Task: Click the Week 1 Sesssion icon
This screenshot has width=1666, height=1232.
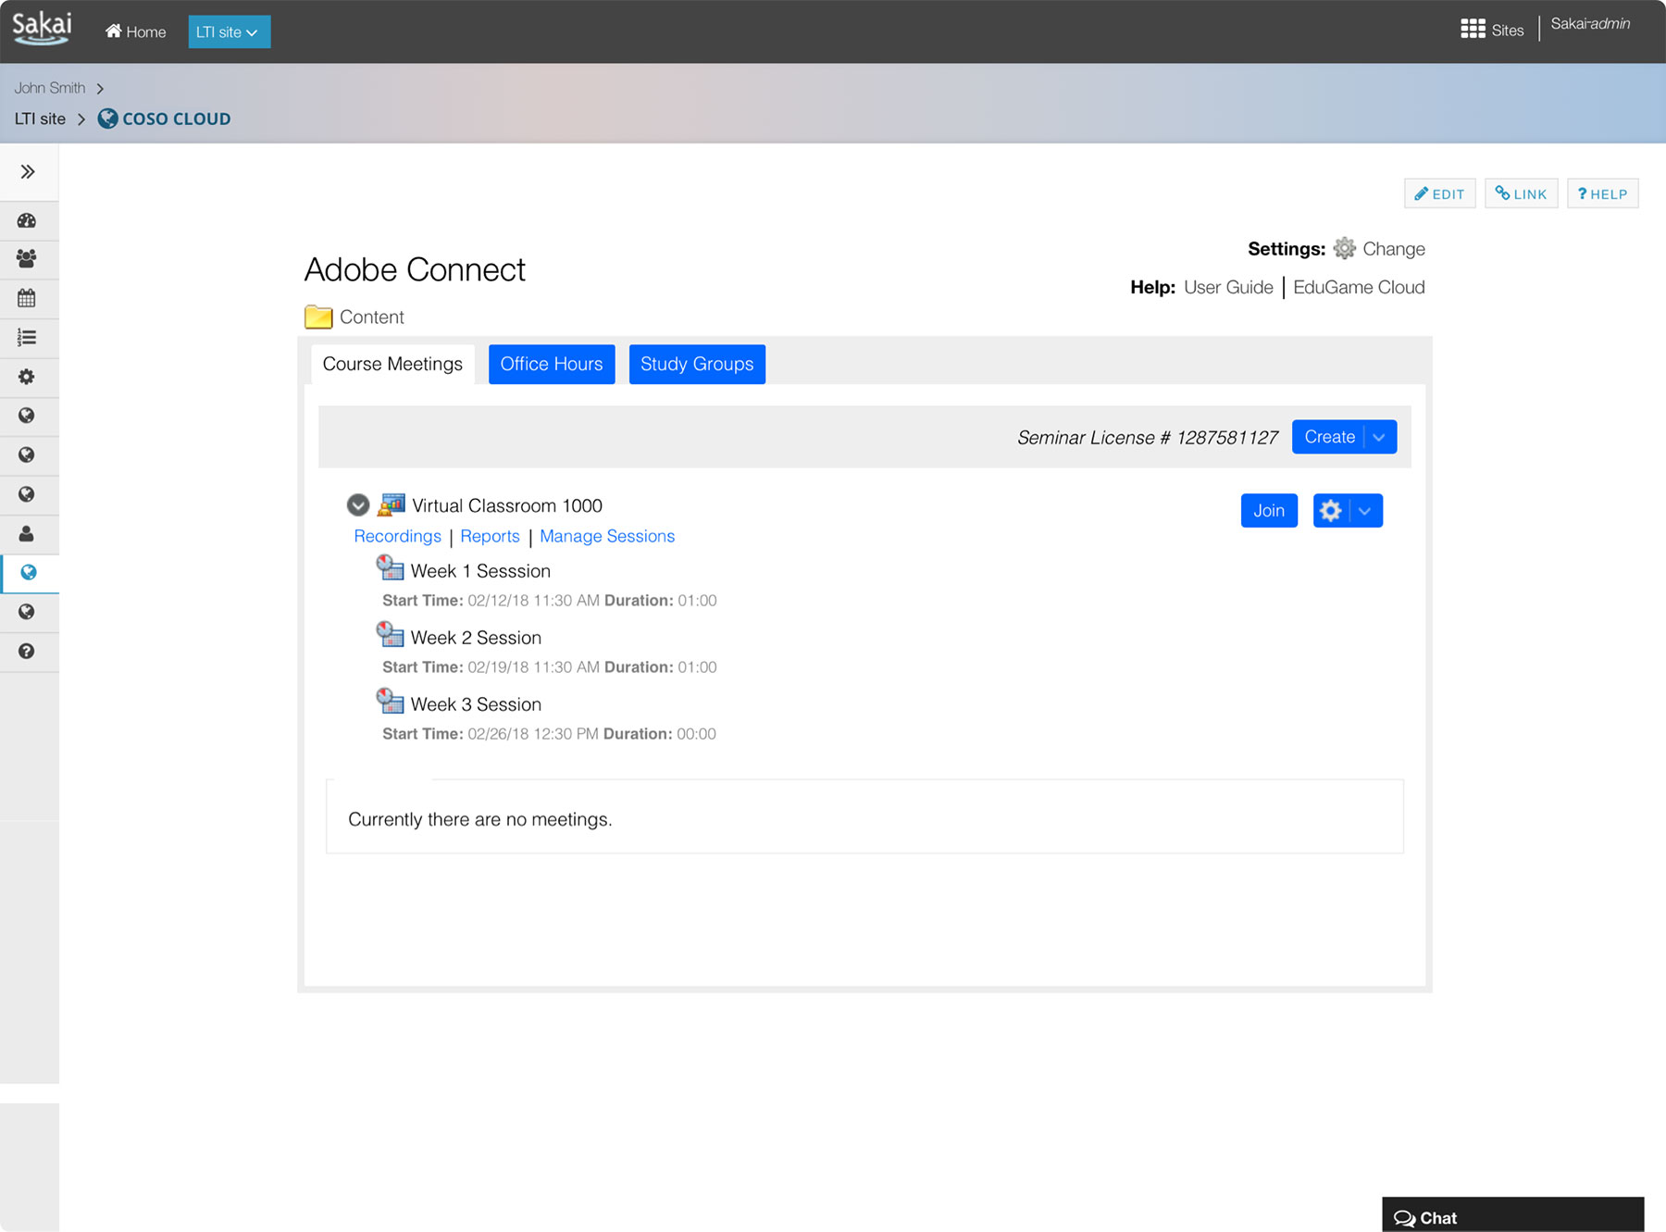Action: click(x=390, y=567)
